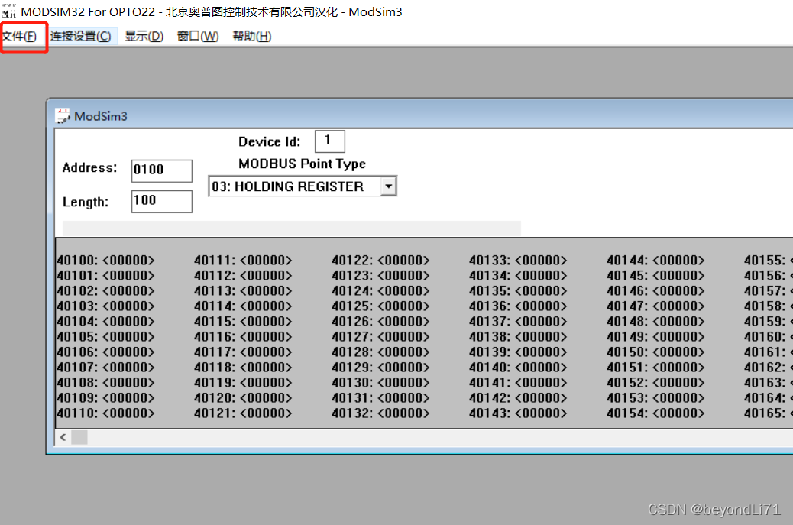Screen dimensions: 793x525
Task: Select register 40113 value
Action: coord(266,291)
